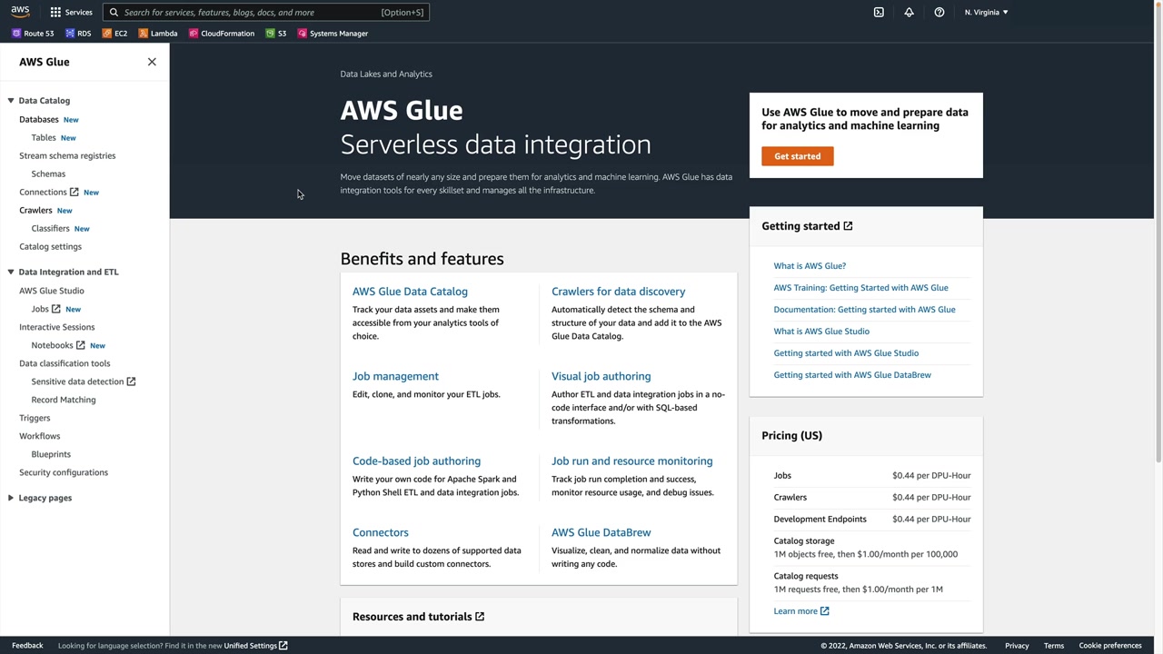
Task: Open Cookie preferences in the footer
Action: pyautogui.click(x=1109, y=646)
